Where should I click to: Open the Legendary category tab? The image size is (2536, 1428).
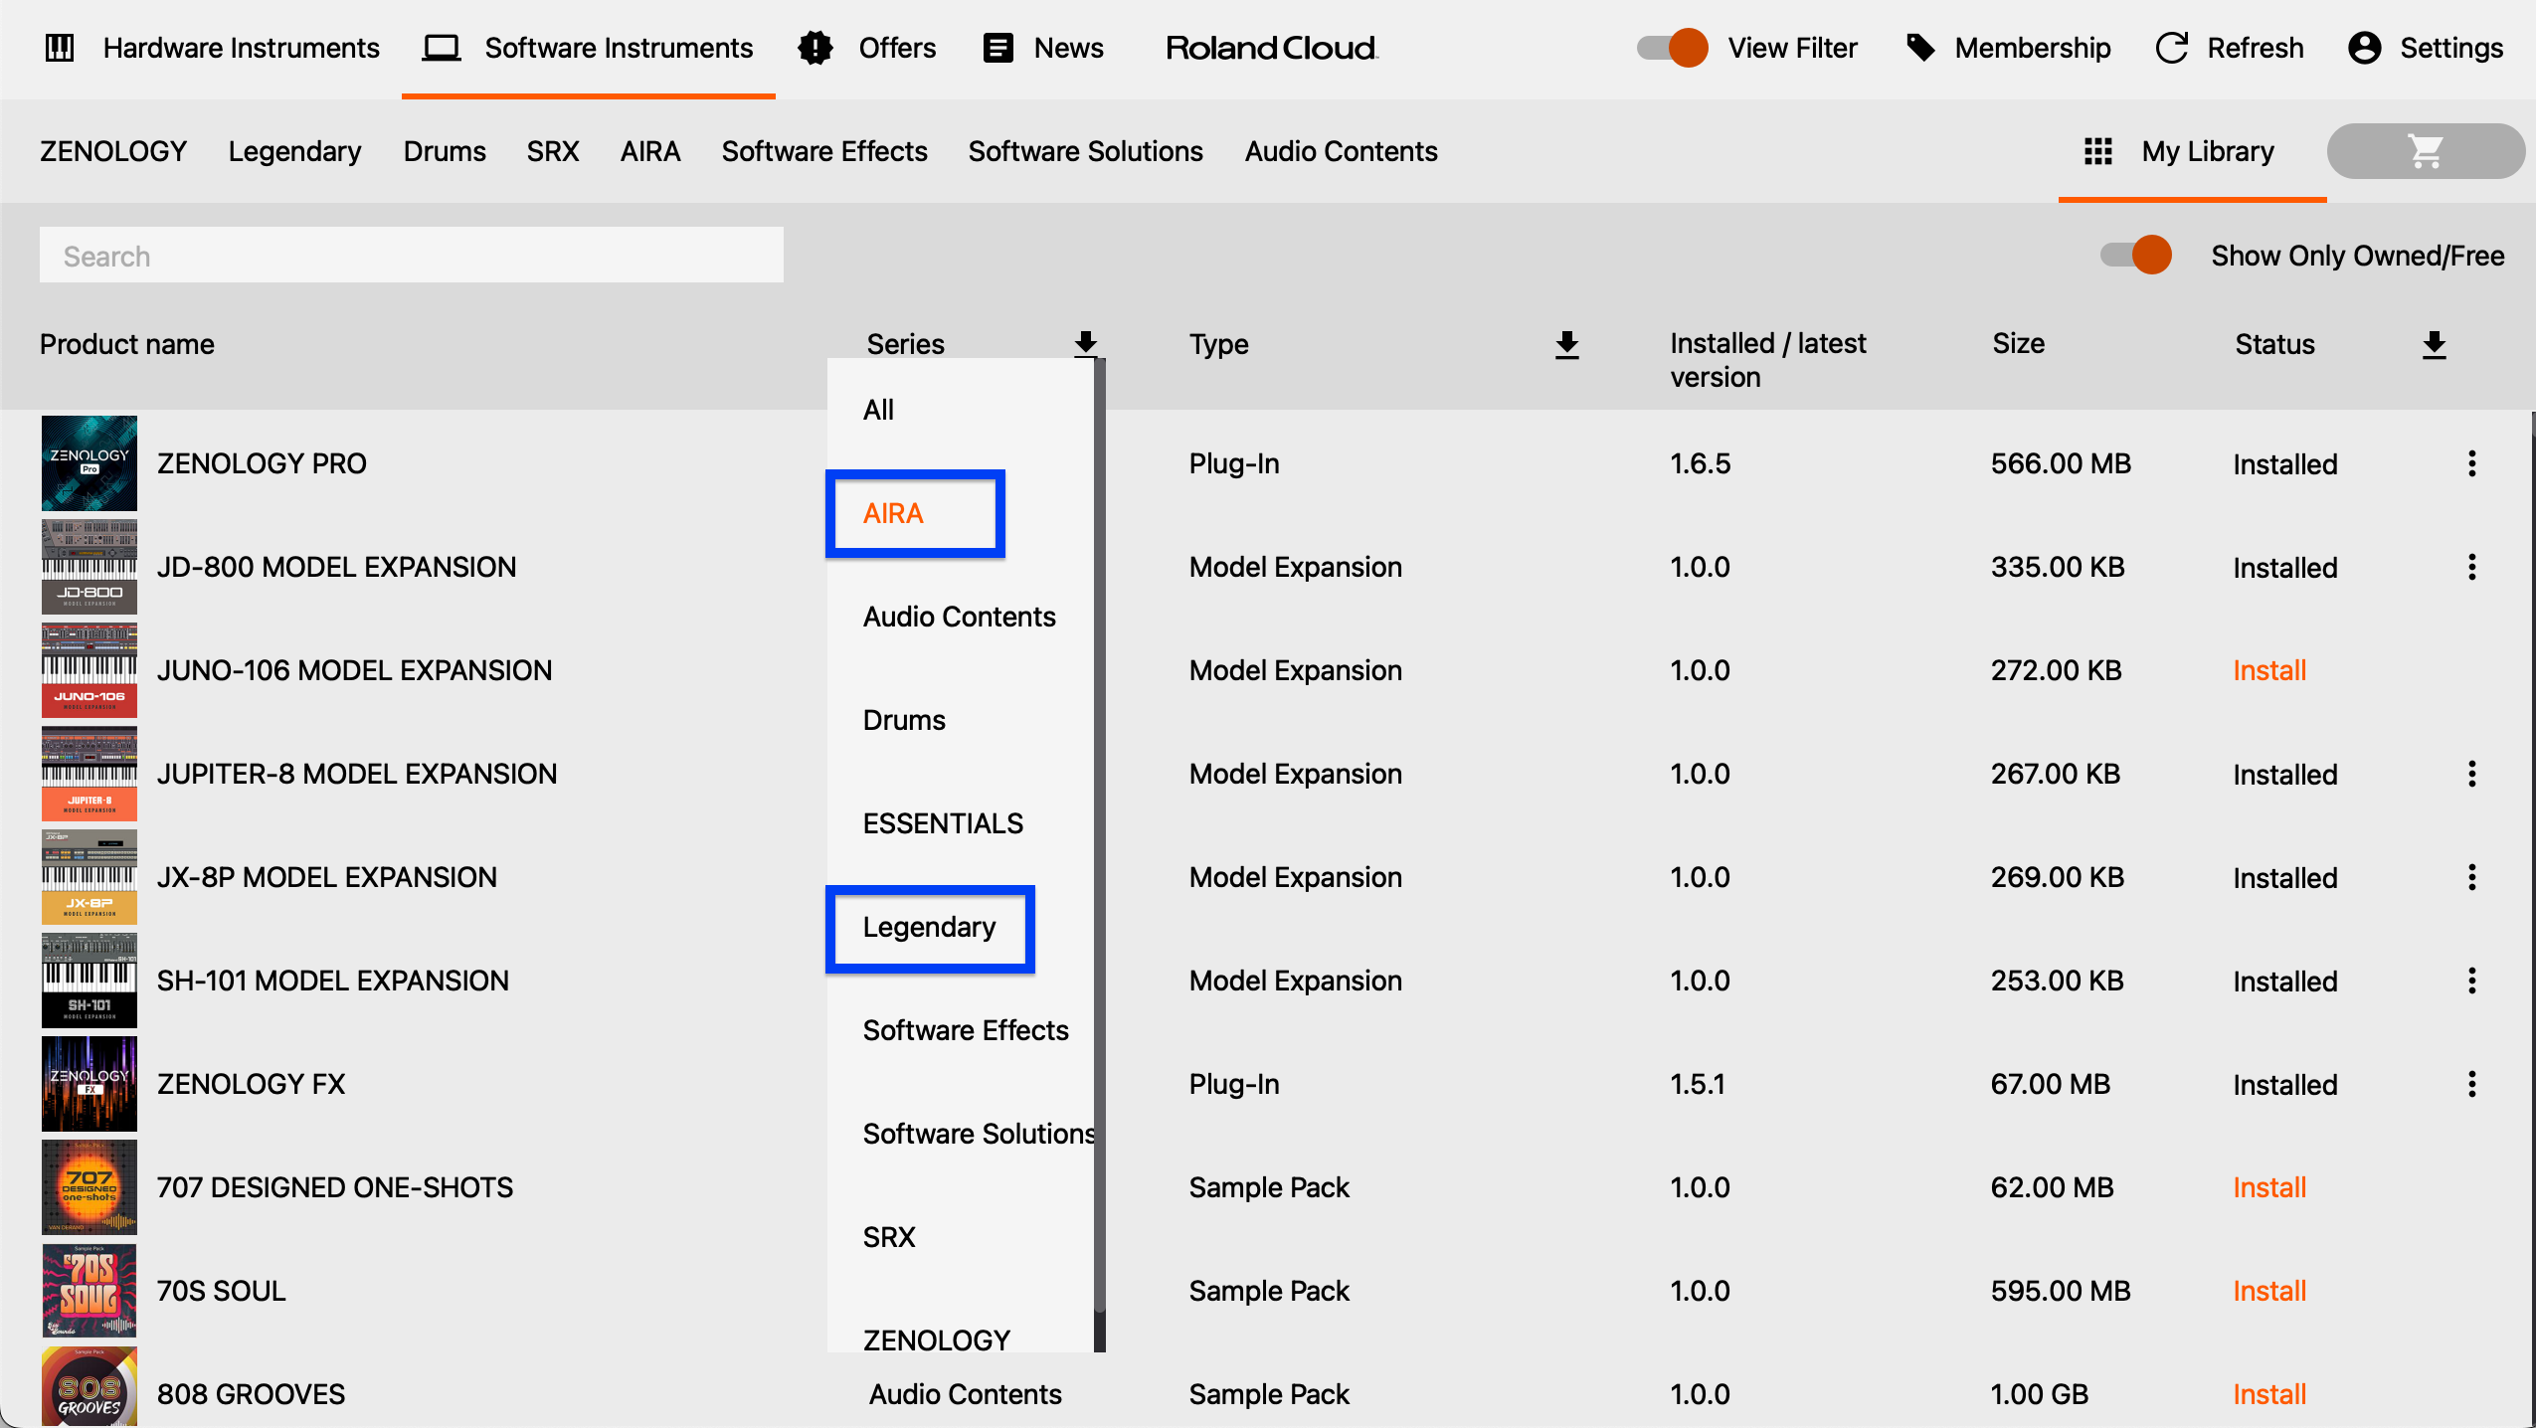tap(294, 151)
